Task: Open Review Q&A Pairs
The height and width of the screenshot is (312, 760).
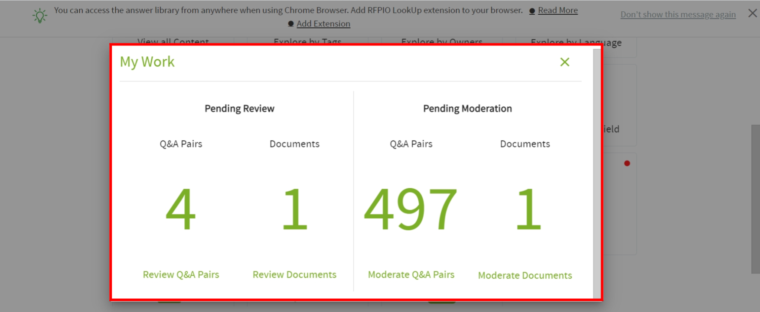Action: [181, 274]
